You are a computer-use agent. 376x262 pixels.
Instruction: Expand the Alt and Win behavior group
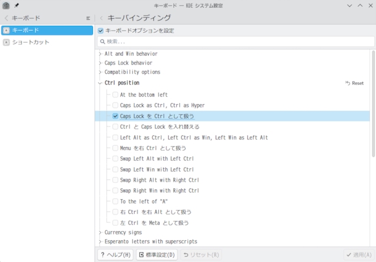[x=100, y=54]
